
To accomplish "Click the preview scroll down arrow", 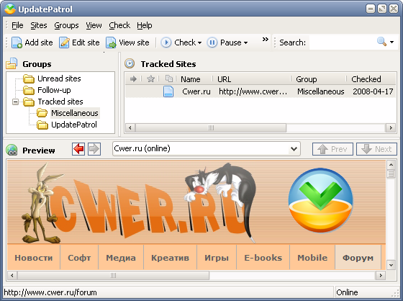I will 391,265.
